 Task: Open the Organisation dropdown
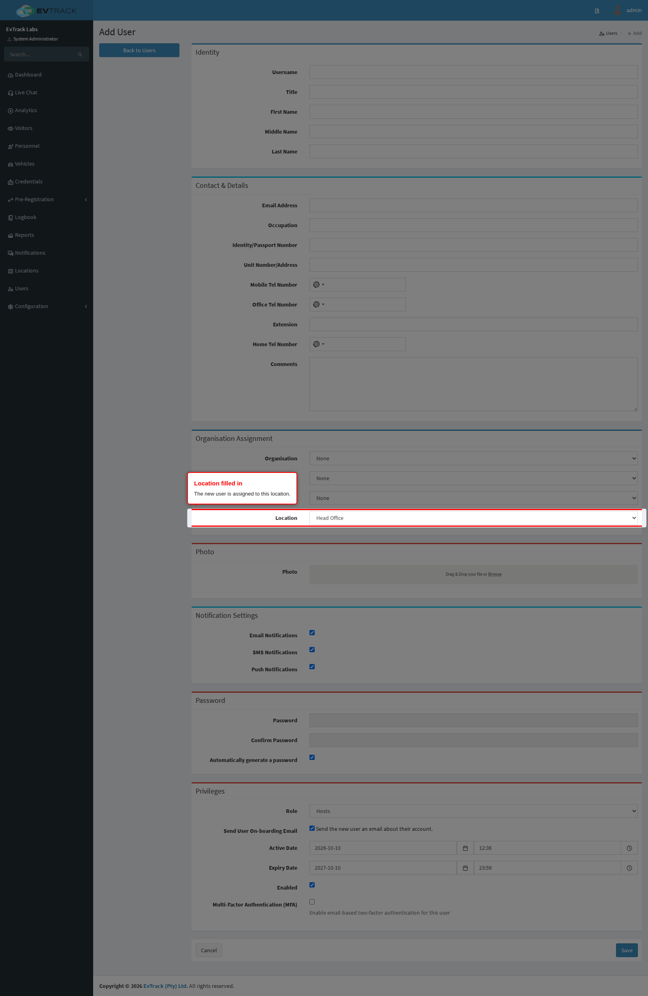pos(473,458)
